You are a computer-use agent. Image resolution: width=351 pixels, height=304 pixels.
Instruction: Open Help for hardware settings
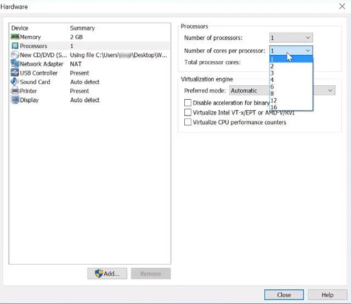(x=327, y=295)
